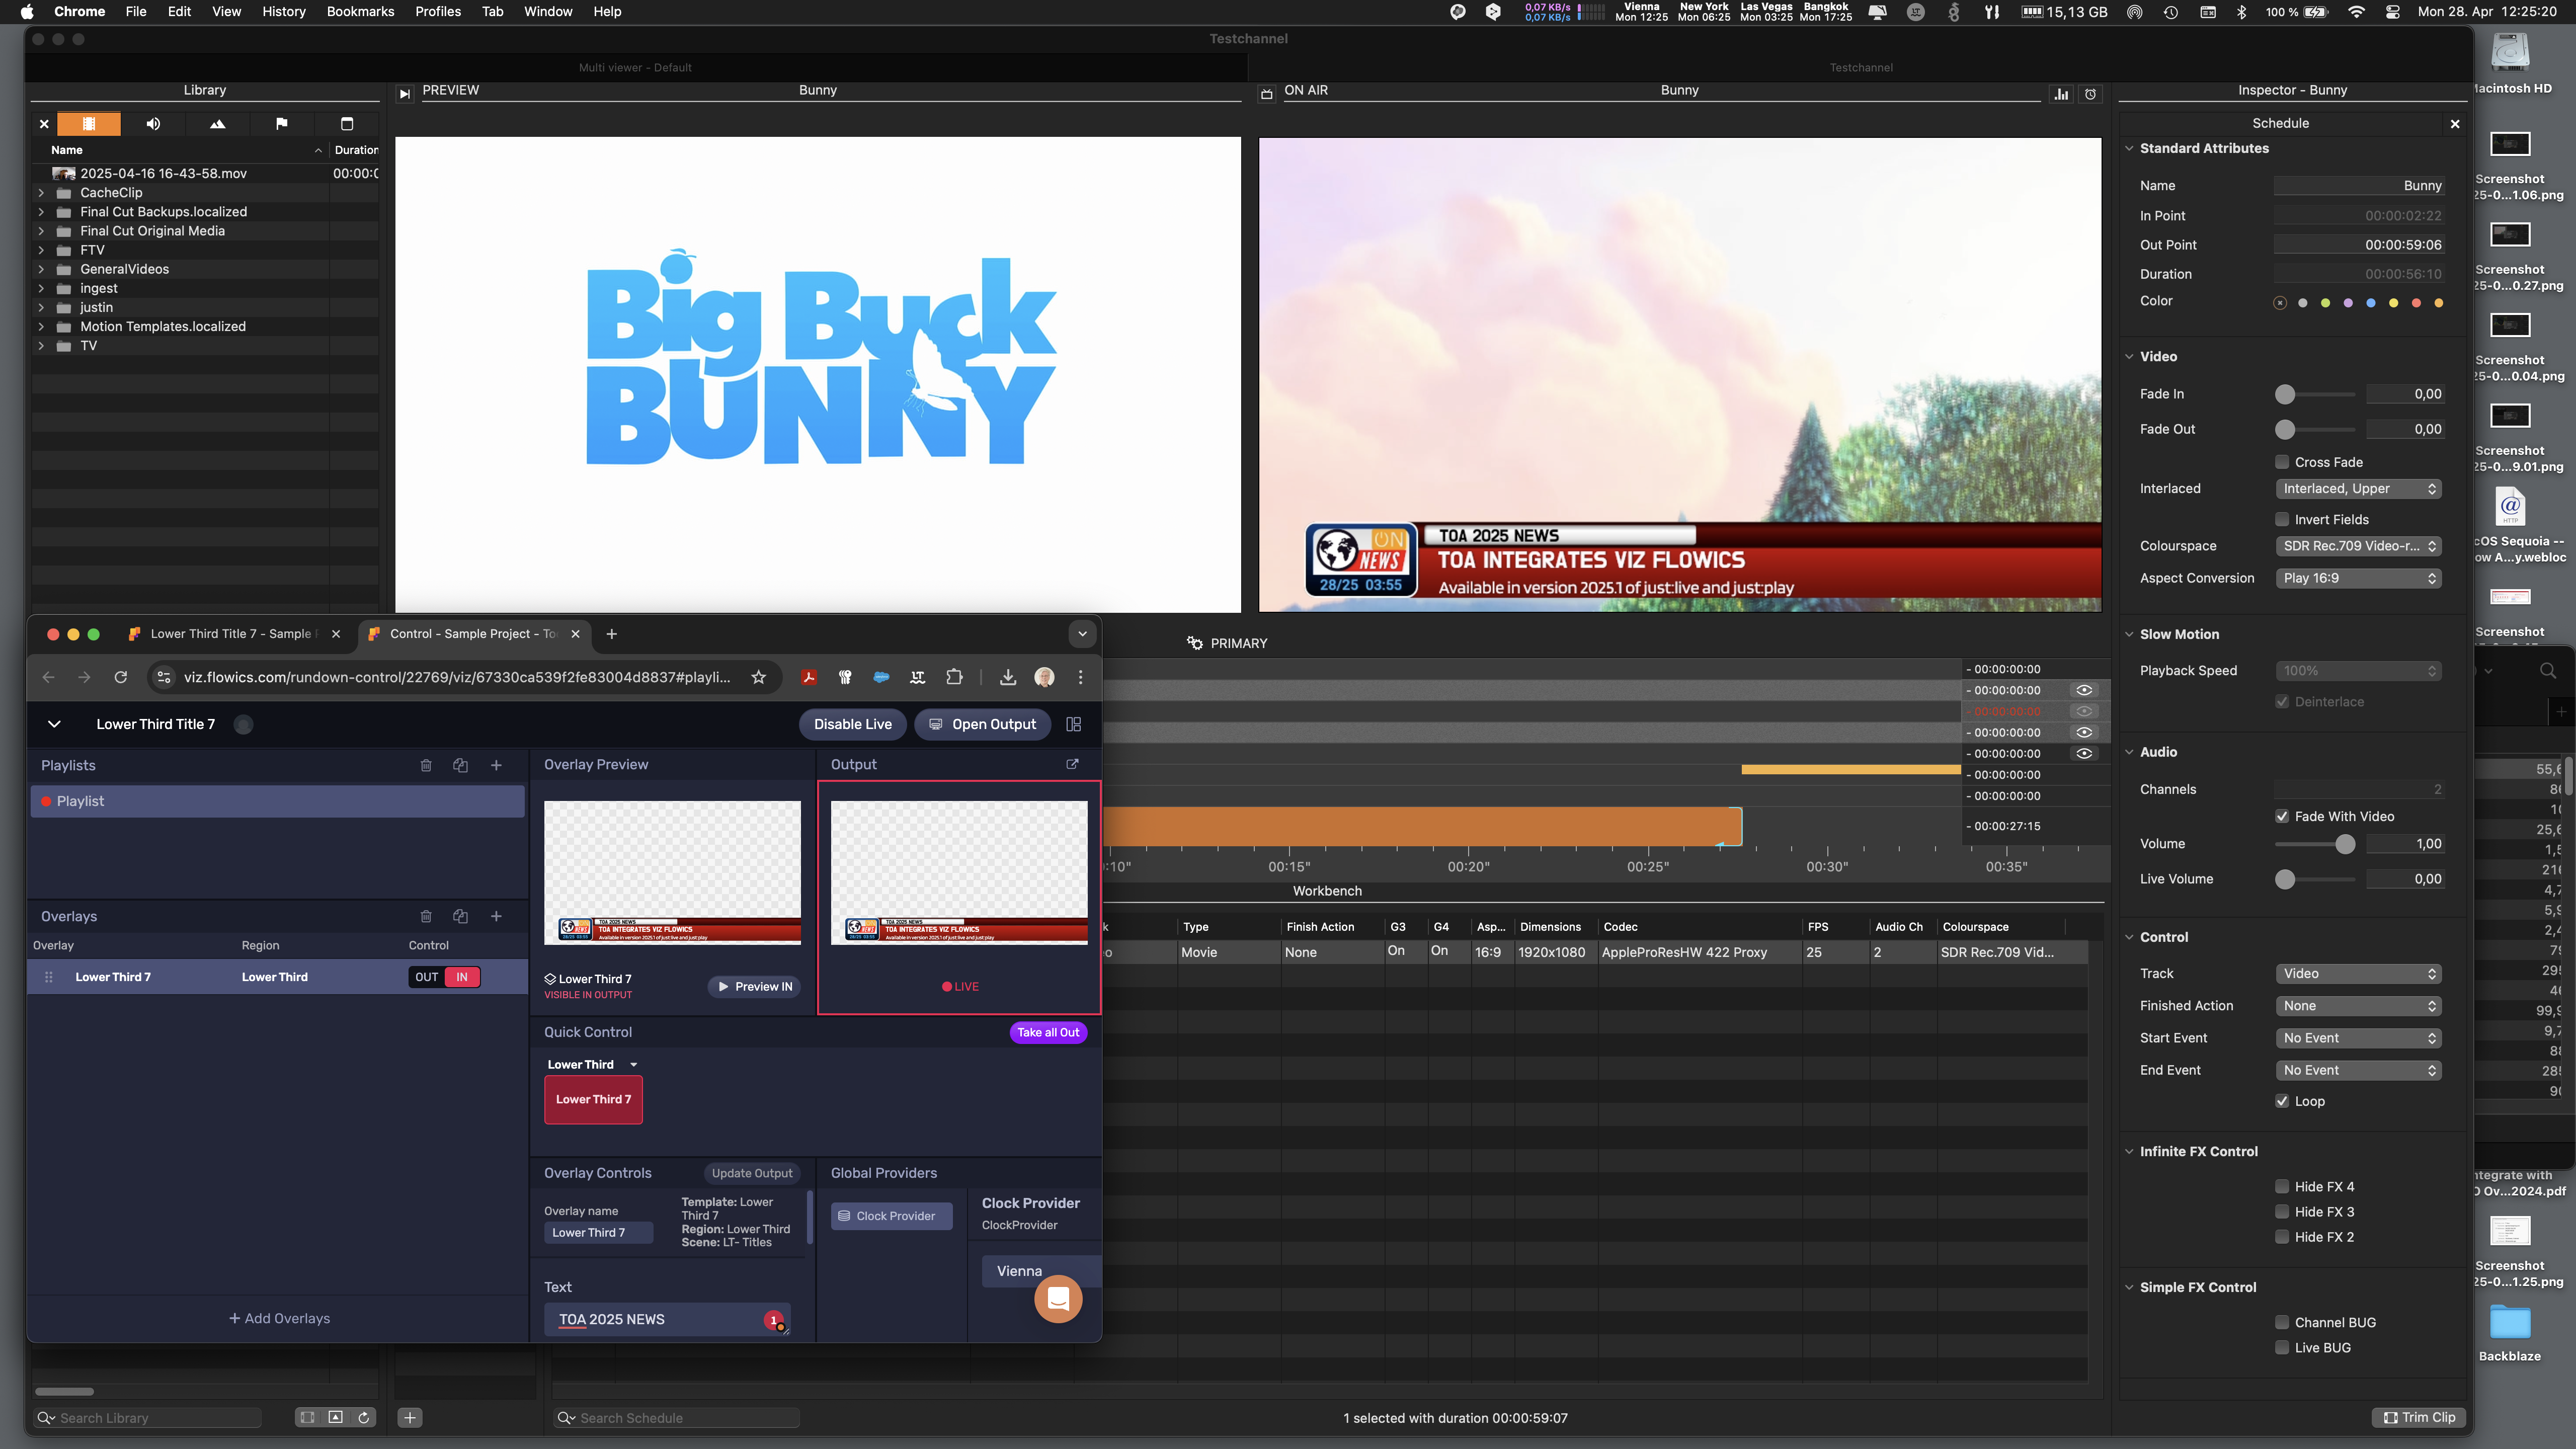Click the flag filter icon in Library
The width and height of the screenshot is (2576, 1449).
pyautogui.click(x=282, y=124)
